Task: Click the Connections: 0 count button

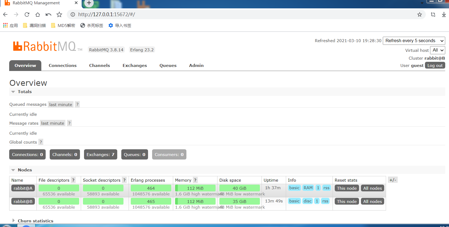Action: click(28, 154)
